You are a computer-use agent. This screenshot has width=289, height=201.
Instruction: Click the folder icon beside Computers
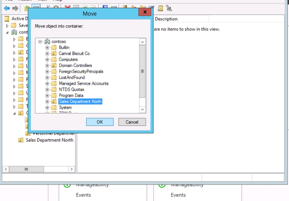click(54, 59)
